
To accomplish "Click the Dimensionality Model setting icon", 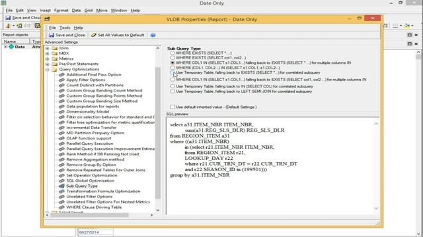I will click(61, 112).
